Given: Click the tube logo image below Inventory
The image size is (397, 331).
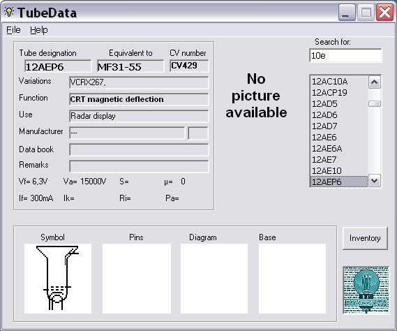Looking at the screenshot, I should [366, 290].
